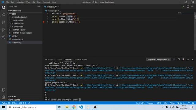The height and width of the screenshot is (110, 196).
Task: Split the editor right
Action: pos(188,7)
